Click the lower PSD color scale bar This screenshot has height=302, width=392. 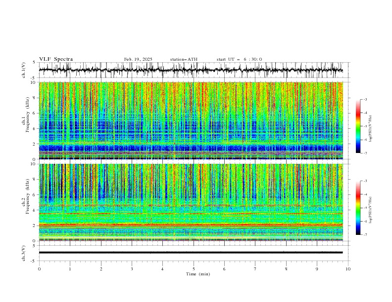358,208
